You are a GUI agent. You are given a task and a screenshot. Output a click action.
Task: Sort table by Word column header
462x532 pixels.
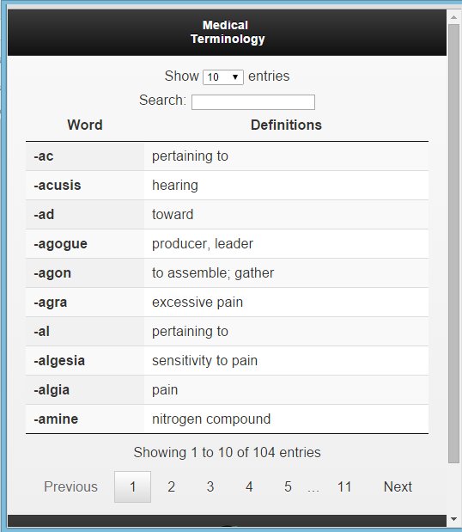pos(85,125)
